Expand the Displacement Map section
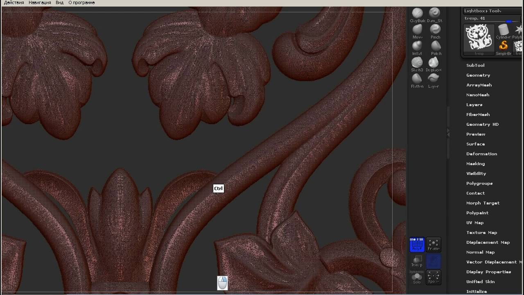 (x=488, y=243)
